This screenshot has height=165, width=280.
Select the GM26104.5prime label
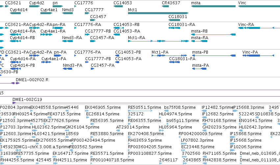click(x=82, y=127)
